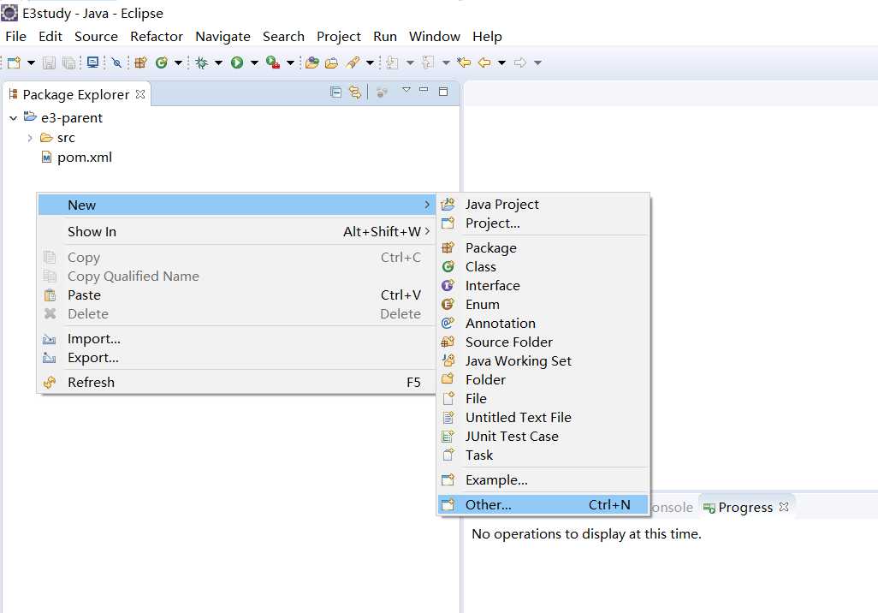Select Package in New submenu
Screen dimensions: 878x613
pyautogui.click(x=543, y=248)
